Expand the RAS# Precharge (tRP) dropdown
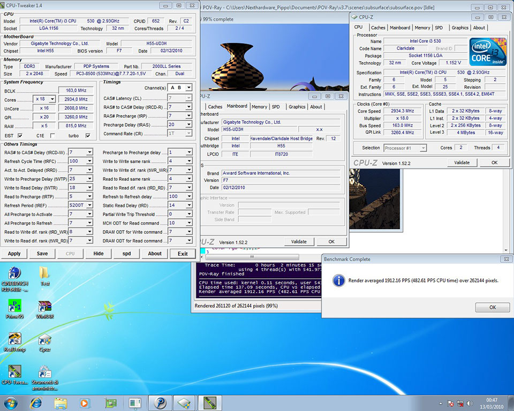Viewport: 514px width, 411px height. click(189, 116)
